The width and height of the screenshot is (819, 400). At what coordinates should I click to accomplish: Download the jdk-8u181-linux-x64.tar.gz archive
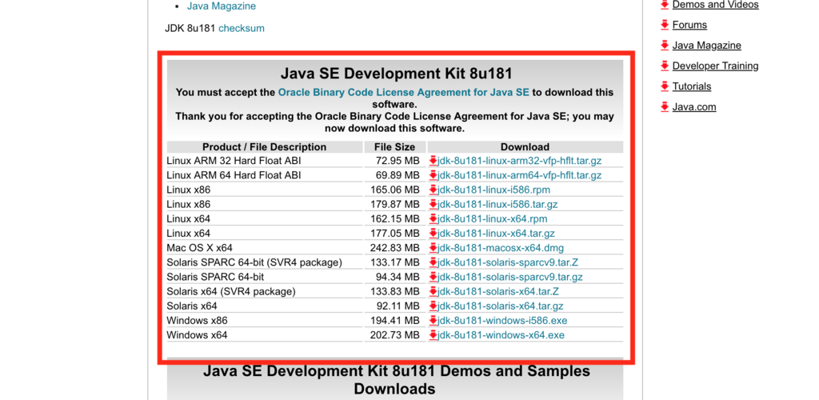point(496,234)
